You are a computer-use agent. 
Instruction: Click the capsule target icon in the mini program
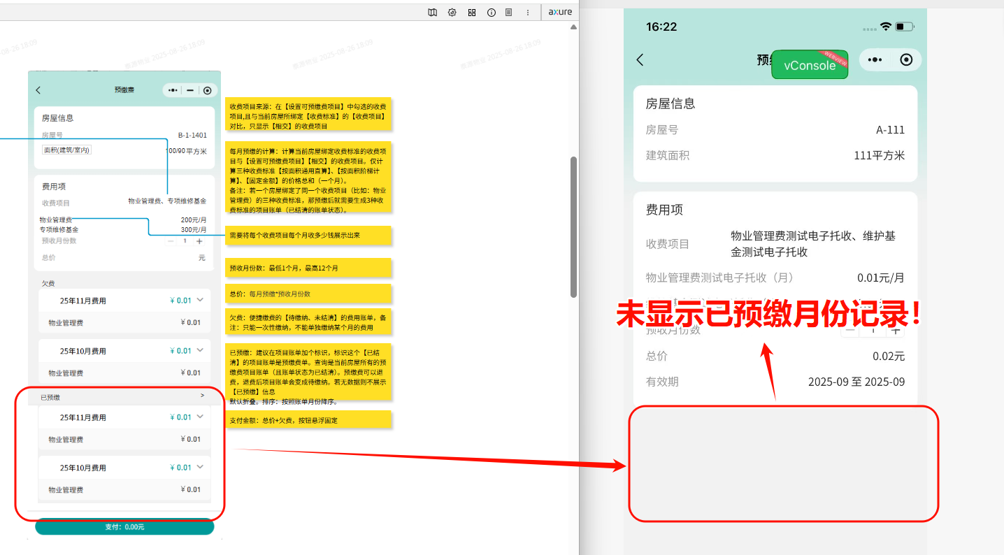907,59
